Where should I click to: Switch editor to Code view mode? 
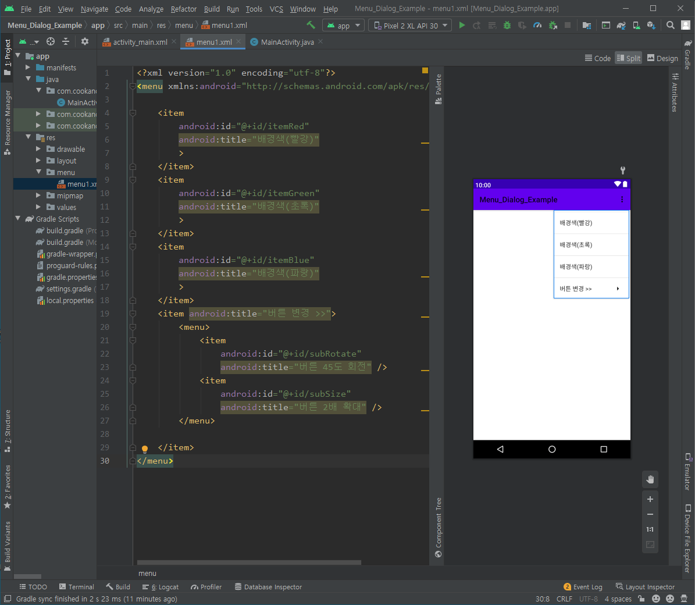click(597, 58)
